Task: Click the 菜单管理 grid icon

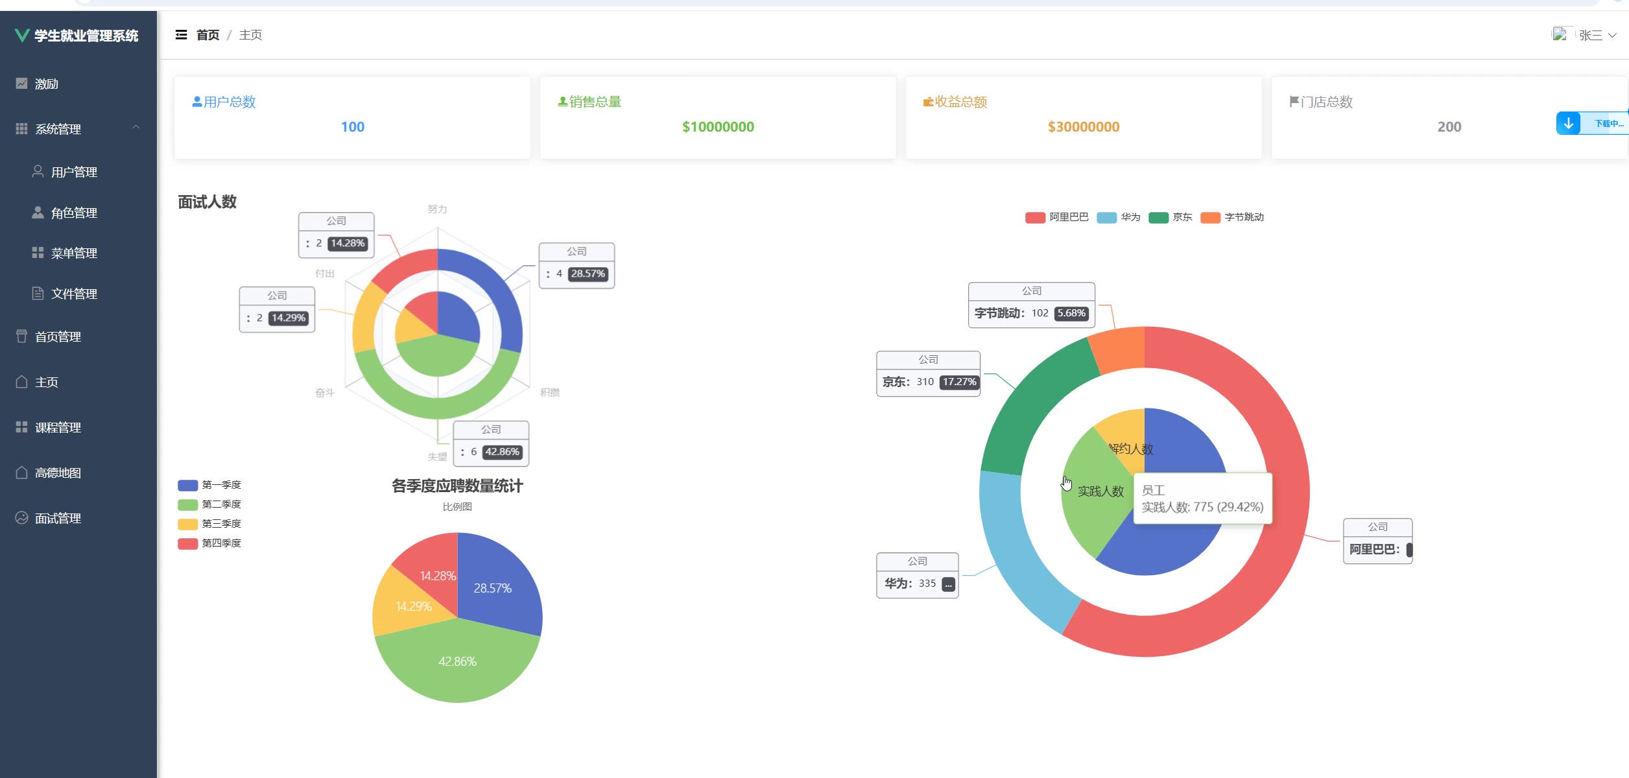Action: point(38,253)
